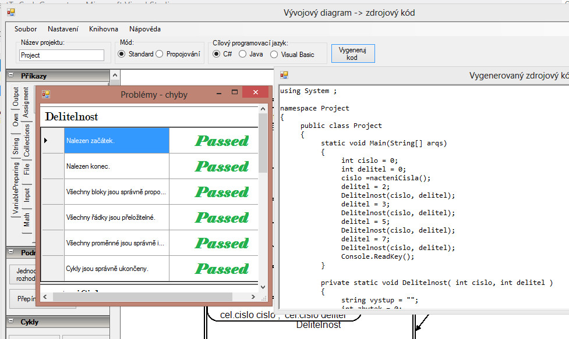Minimize the Problémy - chyby window
569x339 pixels.
[x=219, y=92]
